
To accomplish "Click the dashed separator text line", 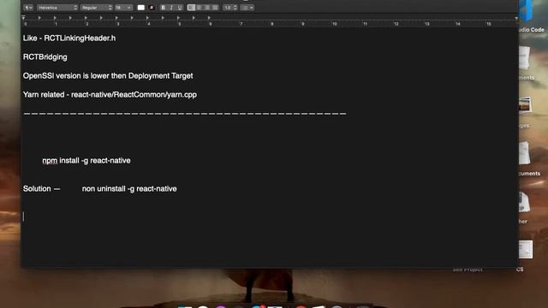I will (x=185, y=114).
